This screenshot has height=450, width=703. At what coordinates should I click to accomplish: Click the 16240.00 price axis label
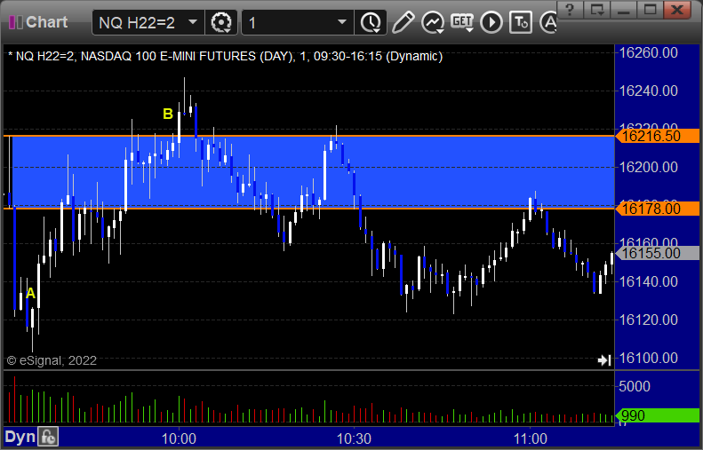coord(648,91)
